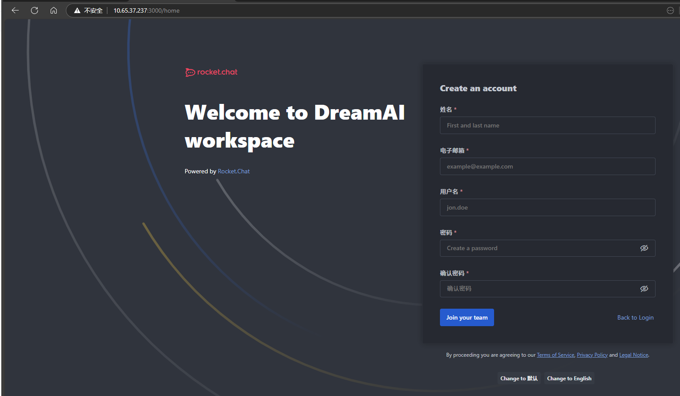This screenshot has height=396, width=680.
Task: Click the 用户名 field label
Action: point(449,192)
